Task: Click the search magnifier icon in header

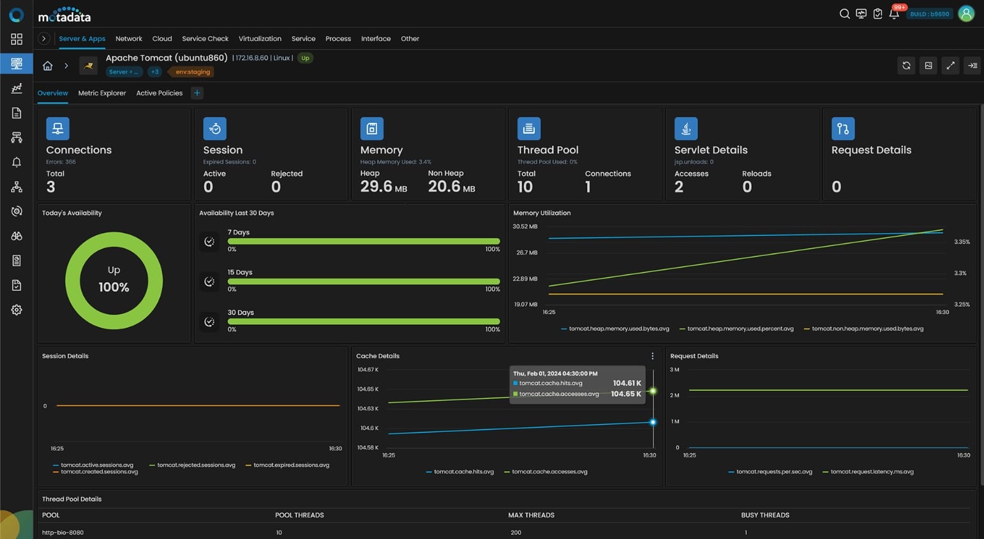Action: tap(844, 14)
